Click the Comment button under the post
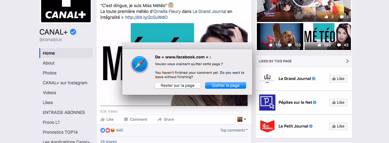This screenshot has width=389, height=143. [x=136, y=120]
